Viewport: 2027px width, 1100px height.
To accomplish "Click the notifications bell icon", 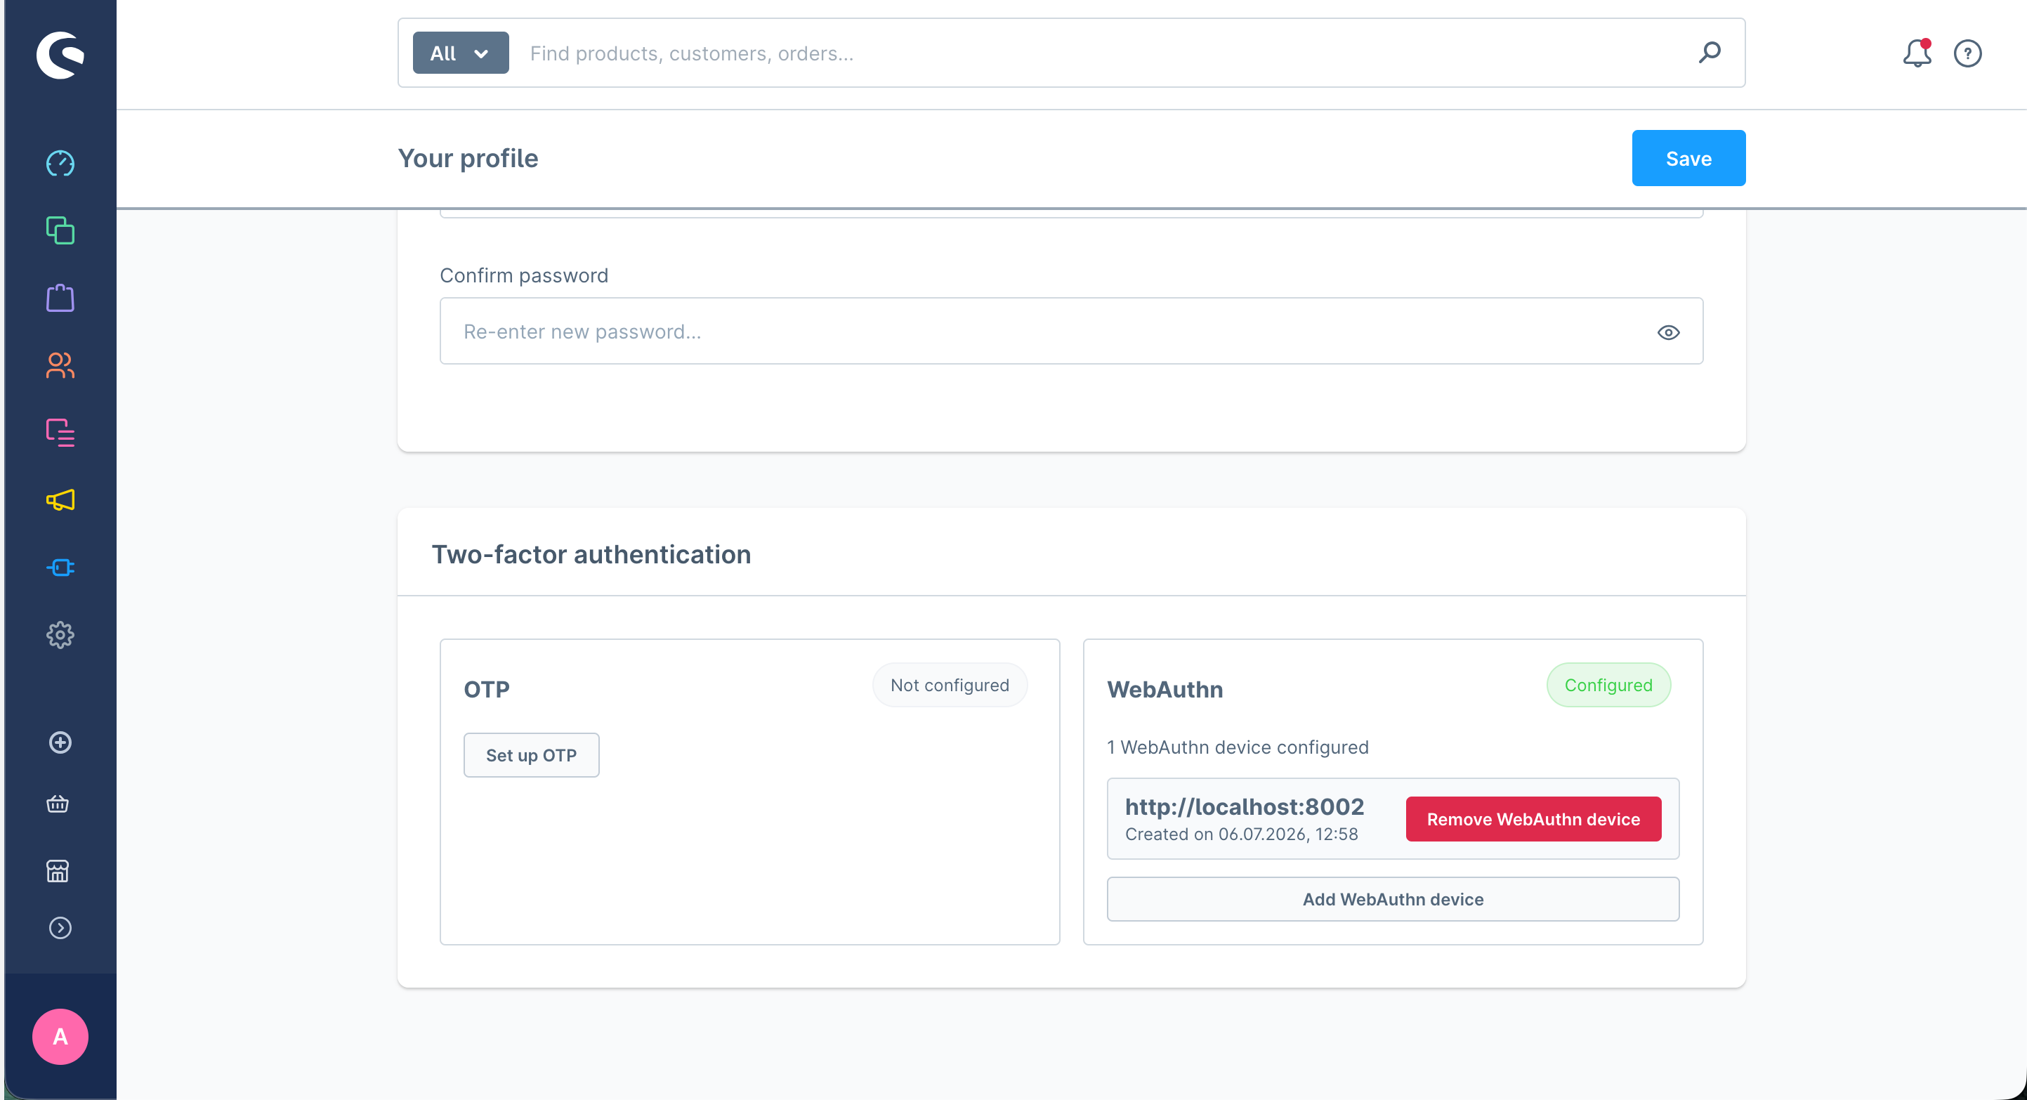I will tap(1917, 53).
